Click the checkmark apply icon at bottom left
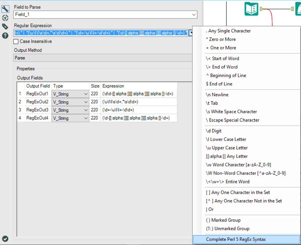Viewport: 301px width, 245px height. [x=5, y=238]
